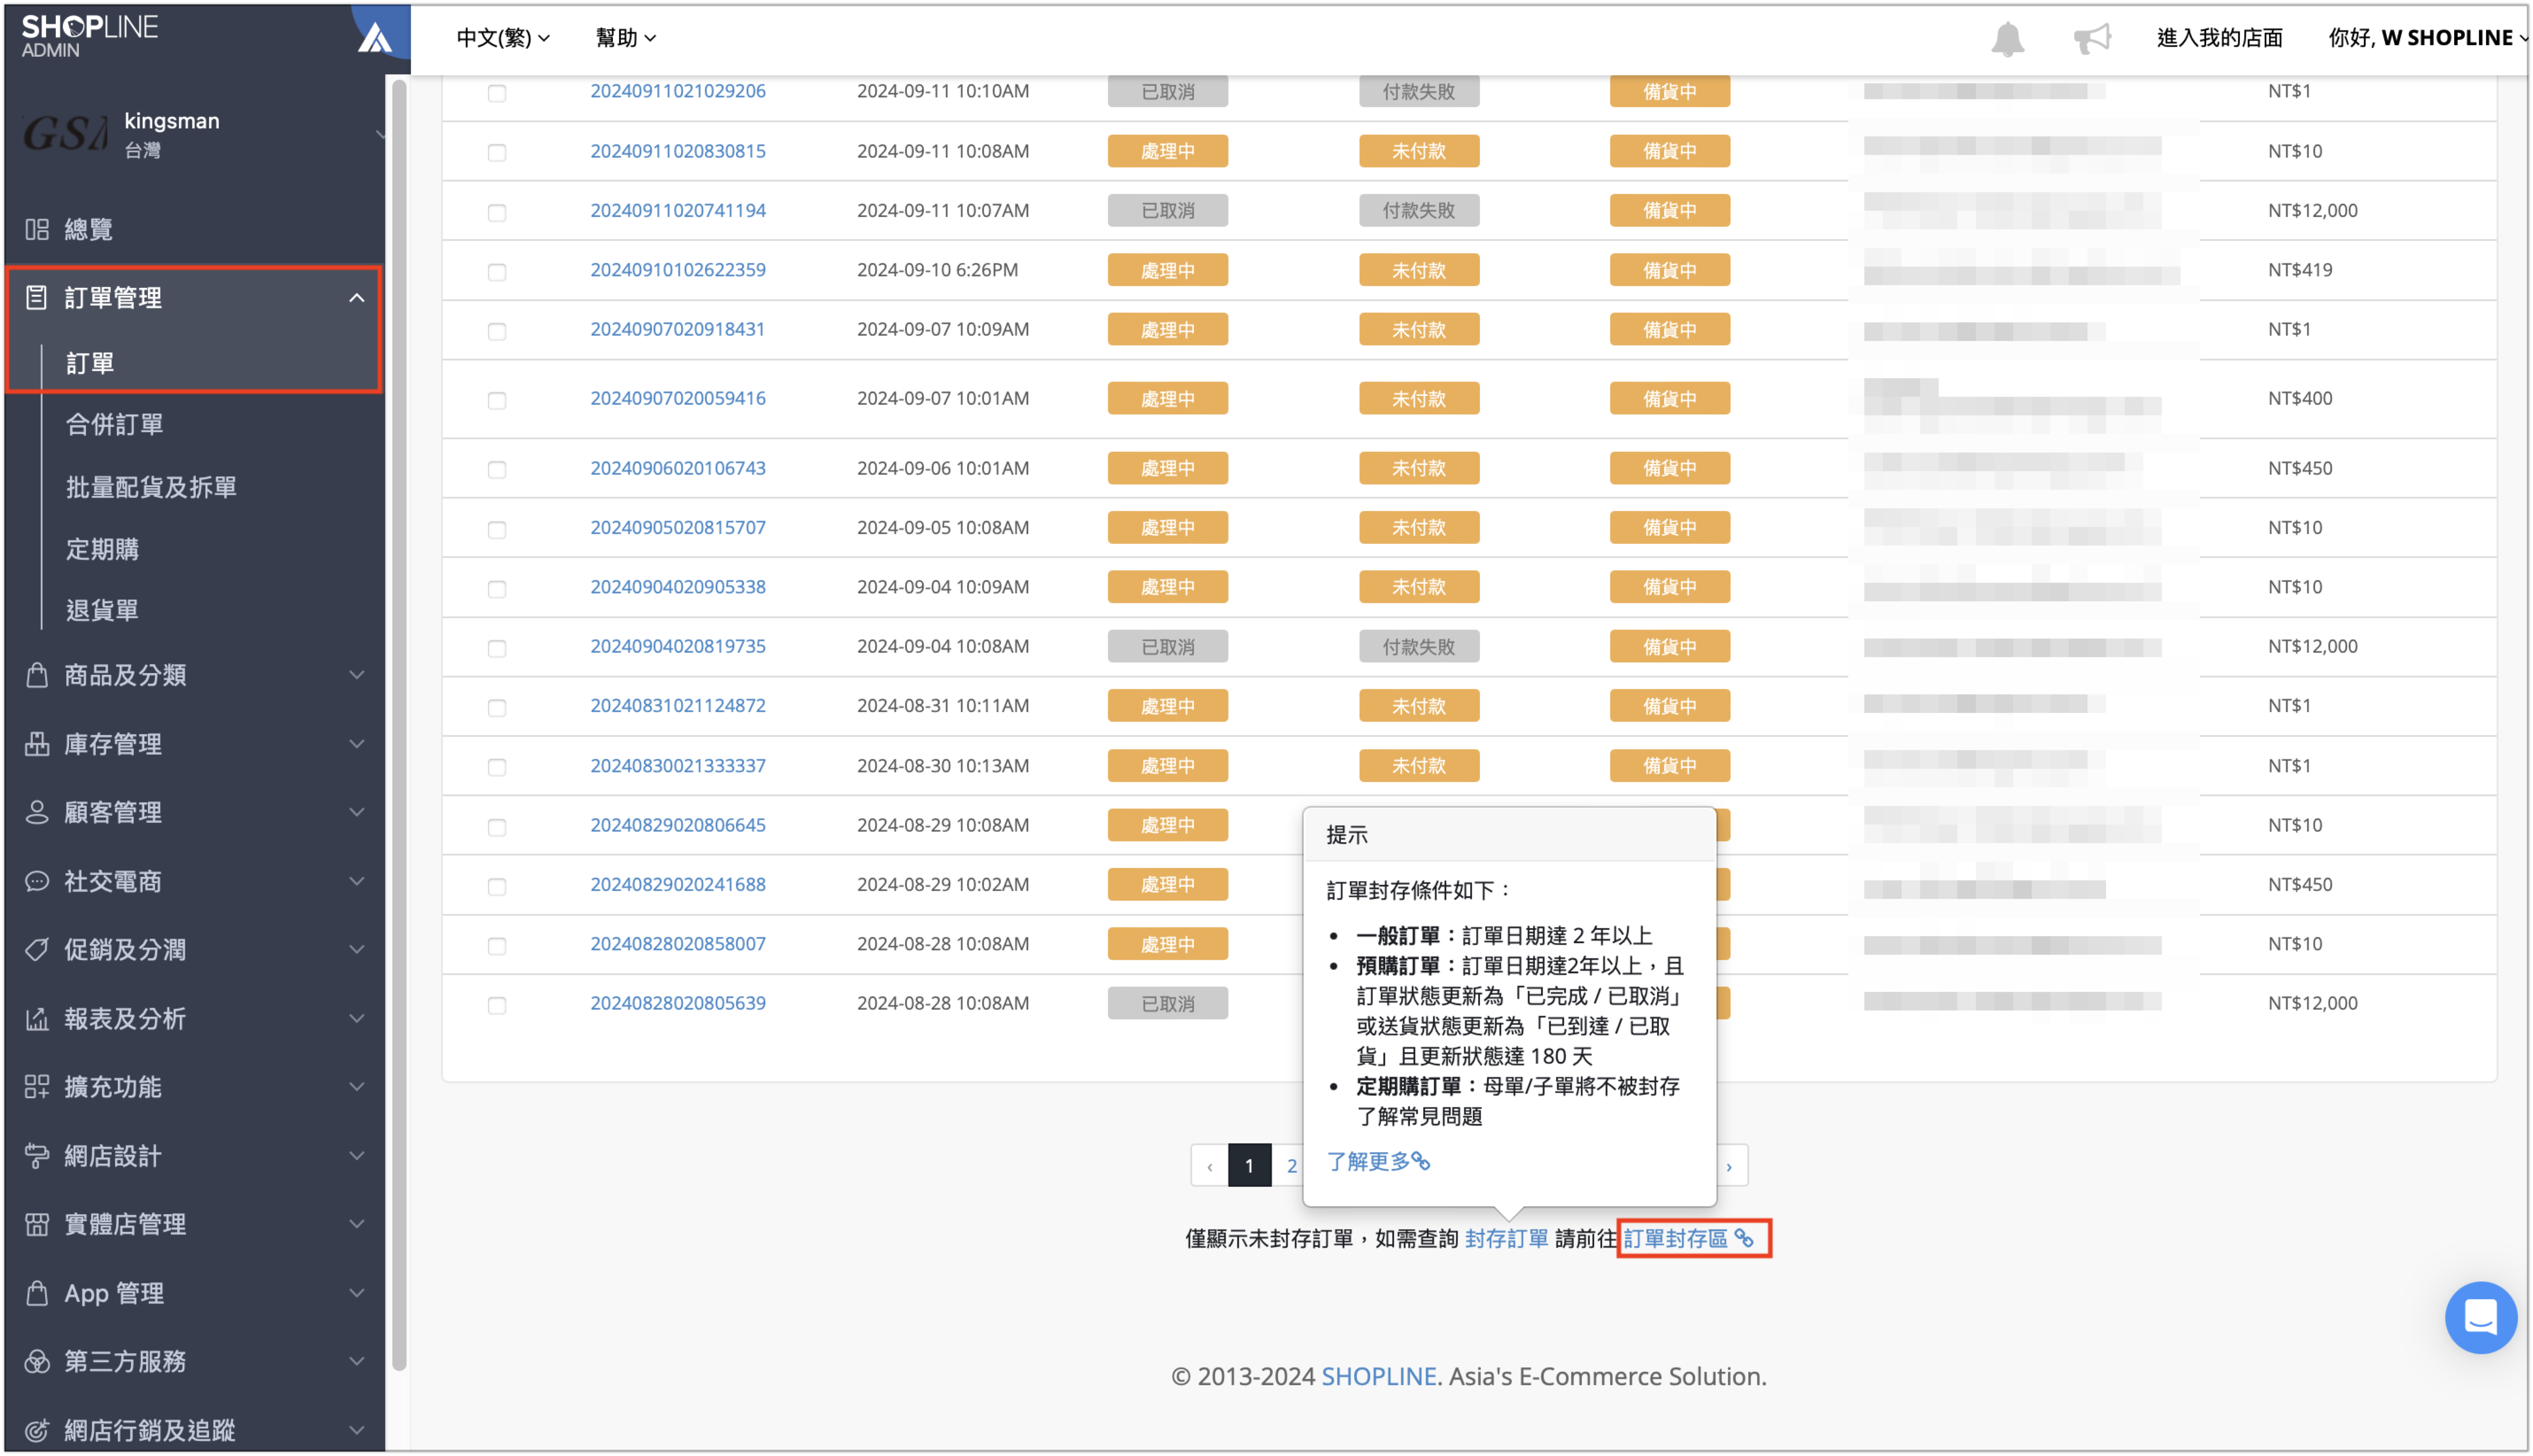Expand the 顧客管理 chevron
The width and height of the screenshot is (2533, 1456).
point(357,812)
